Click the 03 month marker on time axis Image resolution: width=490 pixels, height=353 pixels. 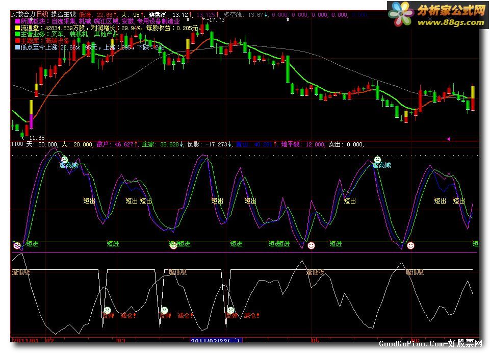pyautogui.click(x=121, y=340)
